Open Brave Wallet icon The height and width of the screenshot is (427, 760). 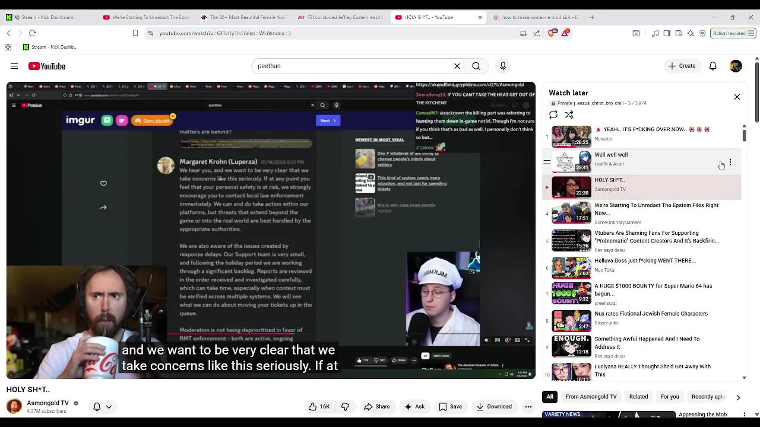point(679,33)
